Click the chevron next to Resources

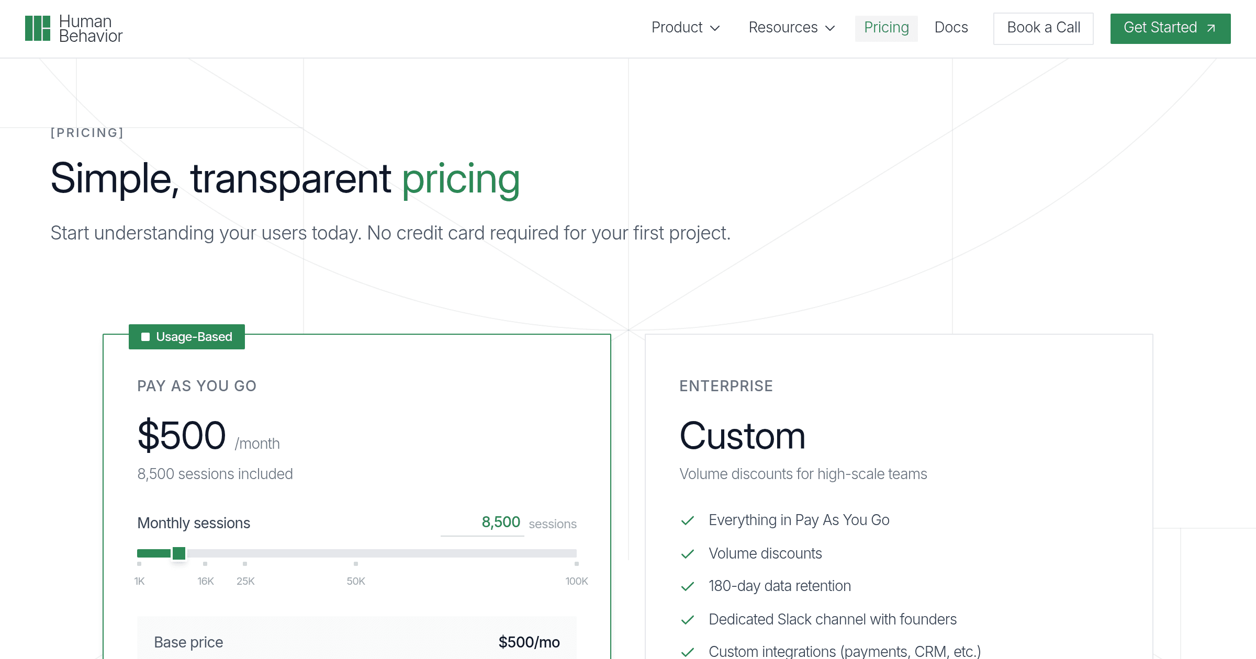tap(830, 28)
